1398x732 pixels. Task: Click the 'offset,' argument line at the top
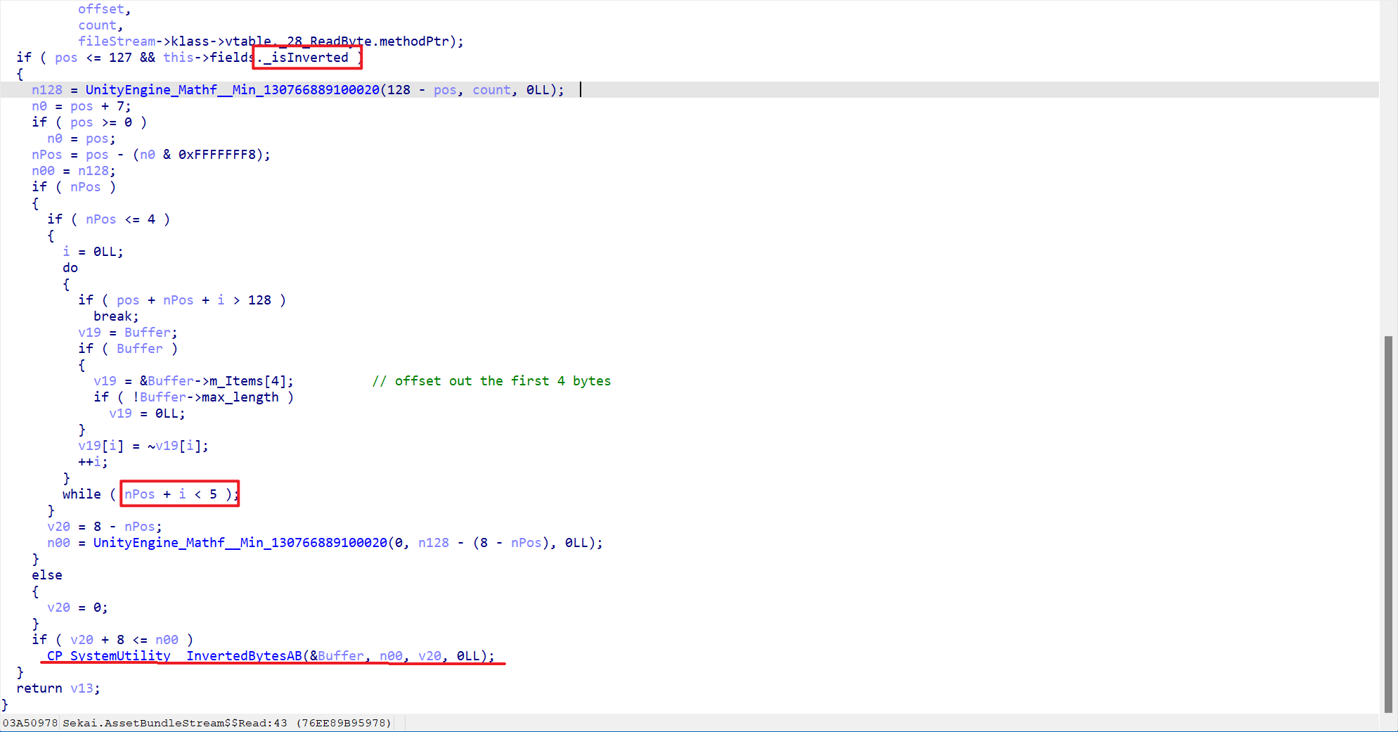(x=105, y=9)
